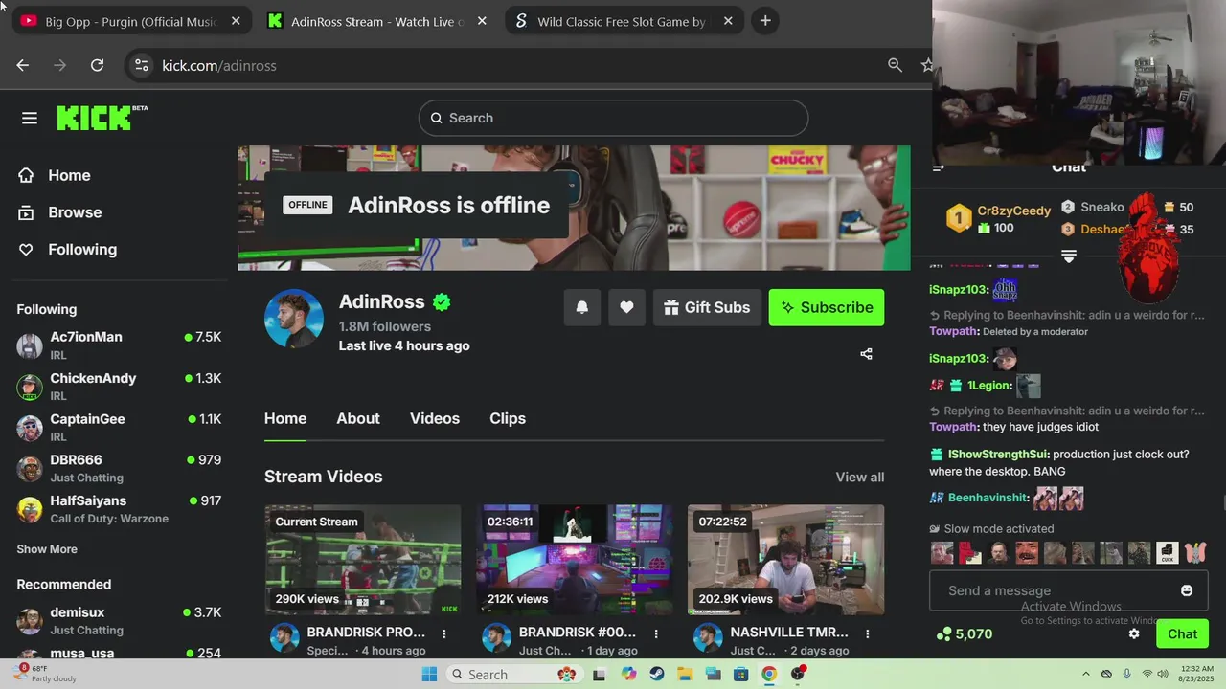The height and width of the screenshot is (689, 1226).
Task: Click Cr8zyCeedy top gifter name
Action: click(1014, 211)
